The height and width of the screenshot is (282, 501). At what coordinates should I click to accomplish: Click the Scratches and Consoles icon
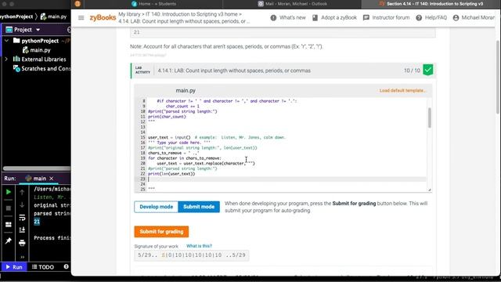point(16,68)
